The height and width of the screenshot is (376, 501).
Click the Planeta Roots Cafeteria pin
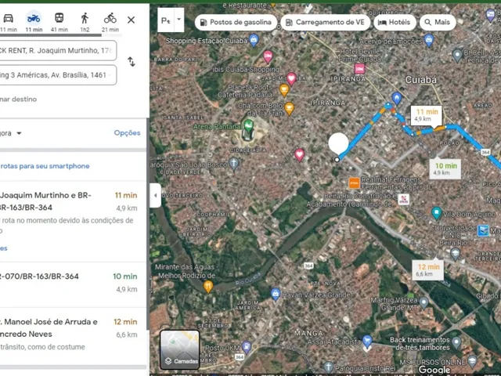[x=284, y=90]
